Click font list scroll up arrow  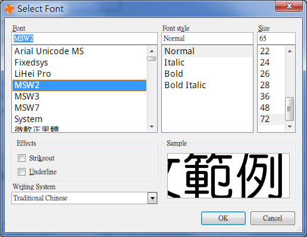(152, 51)
